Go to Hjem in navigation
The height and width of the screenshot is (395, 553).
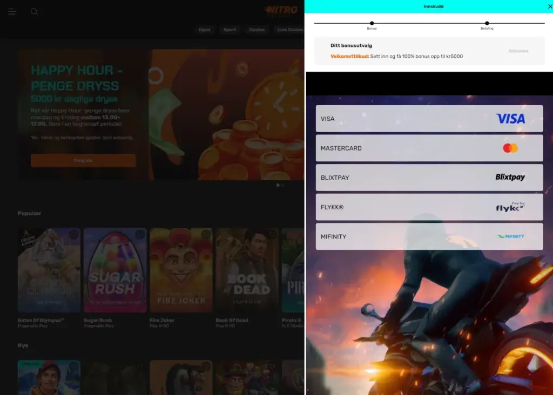pyautogui.click(x=205, y=30)
